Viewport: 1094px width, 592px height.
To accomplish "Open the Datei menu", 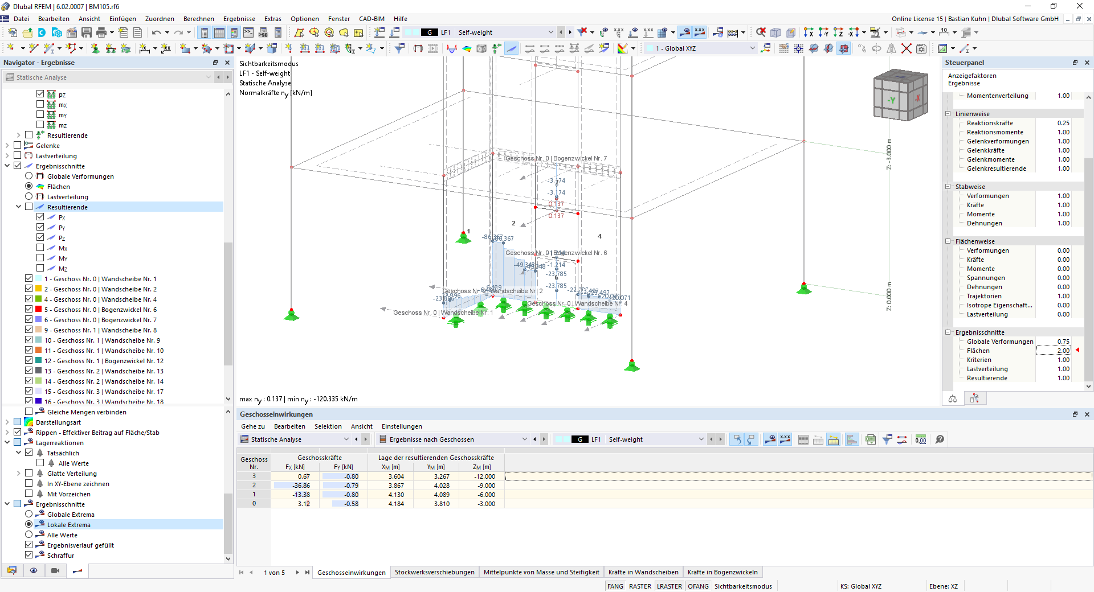I will point(22,19).
